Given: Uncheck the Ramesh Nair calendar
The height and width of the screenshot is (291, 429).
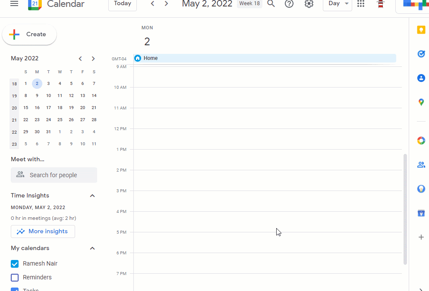Looking at the screenshot, I should [15, 264].
